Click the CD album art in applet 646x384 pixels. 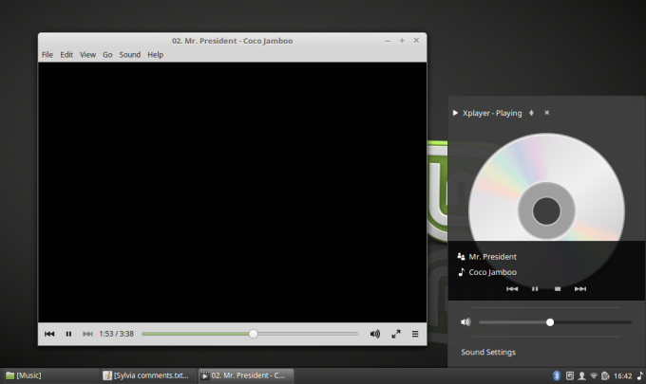coord(546,210)
